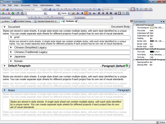The image size is (166, 124).
Task: Set default with the green checkmark icon
Action: (x=13, y=13)
